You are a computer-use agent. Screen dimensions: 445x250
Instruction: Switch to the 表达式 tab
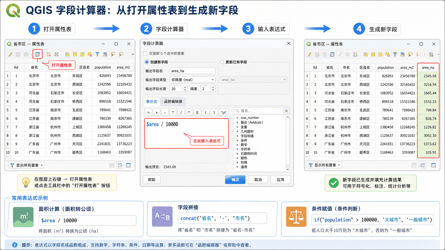[151, 101]
